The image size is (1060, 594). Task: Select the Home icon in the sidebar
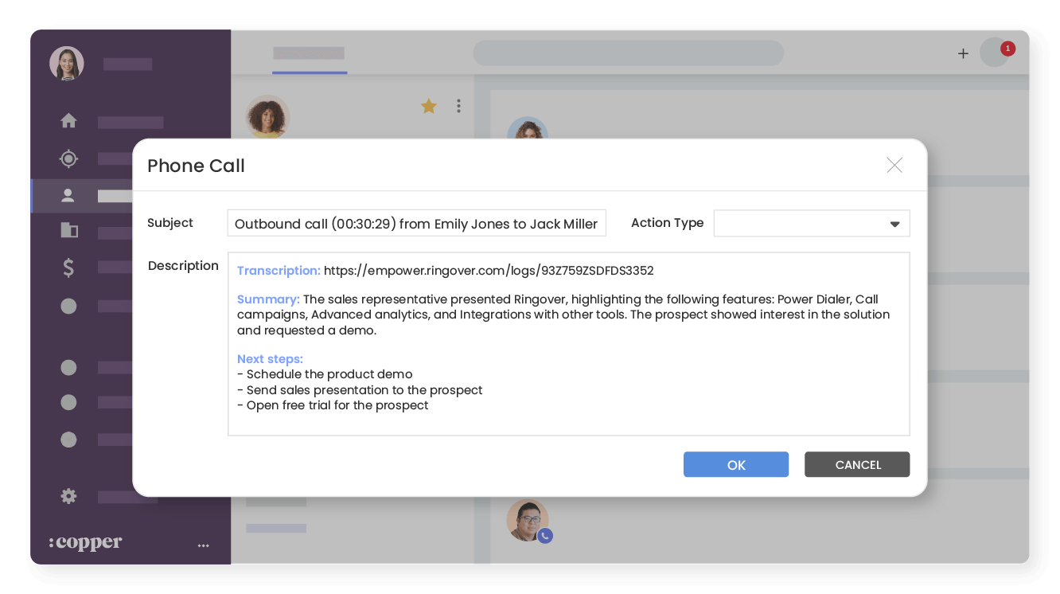pyautogui.click(x=68, y=120)
